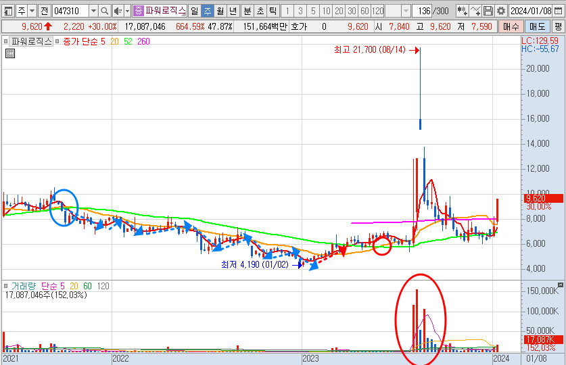The height and width of the screenshot is (365, 566).
Task: Switch to daily chart 일
Action: [x=195, y=11]
